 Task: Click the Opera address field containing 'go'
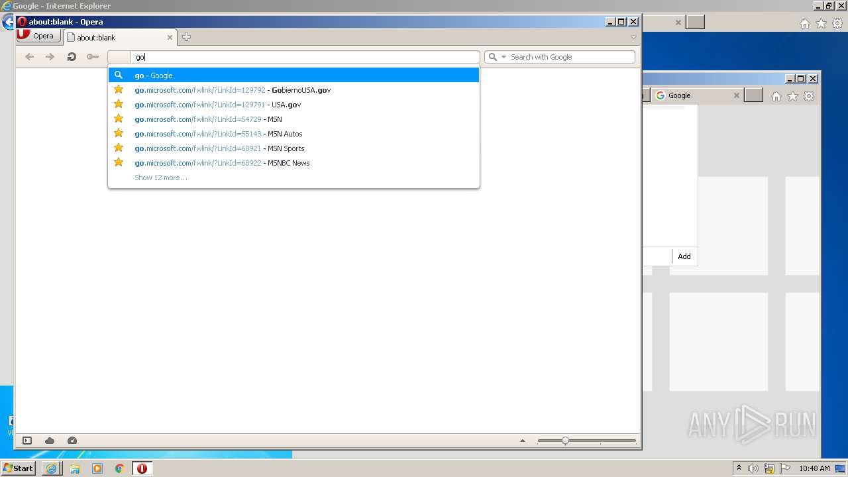305,57
